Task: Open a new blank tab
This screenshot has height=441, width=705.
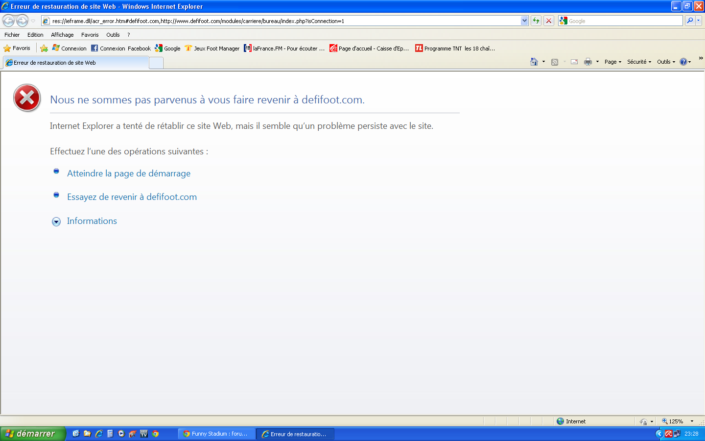Action: [x=156, y=63]
